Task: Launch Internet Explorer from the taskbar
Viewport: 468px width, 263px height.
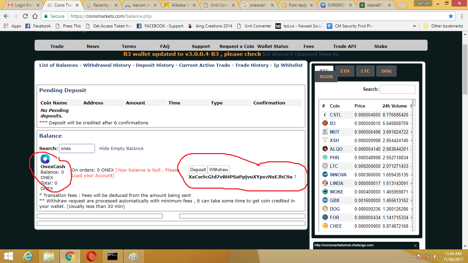Action: [x=28, y=256]
